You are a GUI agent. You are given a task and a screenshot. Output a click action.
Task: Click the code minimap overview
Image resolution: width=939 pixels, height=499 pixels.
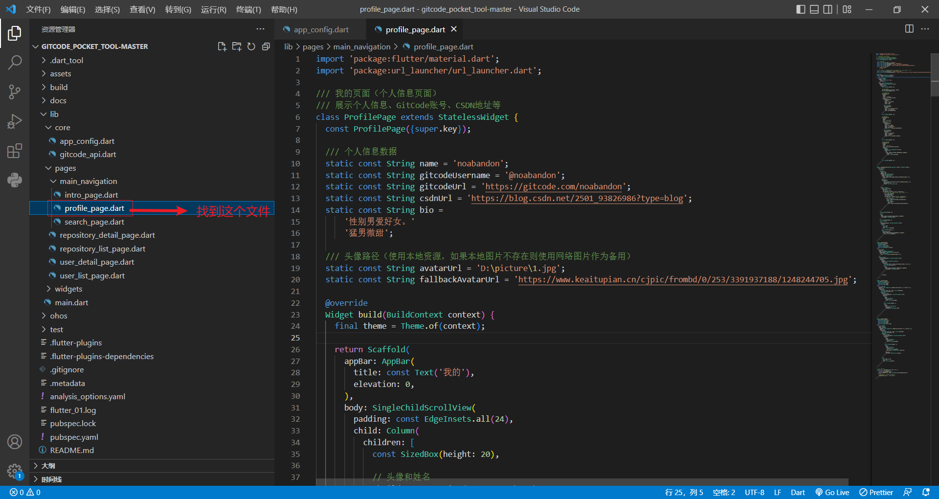pos(901,215)
